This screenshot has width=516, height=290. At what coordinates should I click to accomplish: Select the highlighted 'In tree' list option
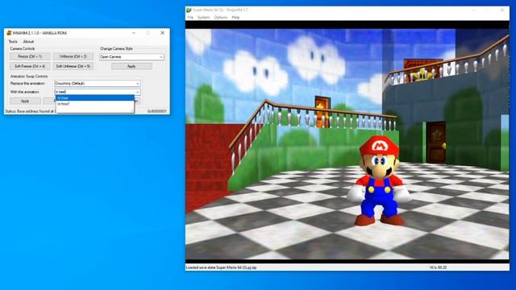(95, 98)
